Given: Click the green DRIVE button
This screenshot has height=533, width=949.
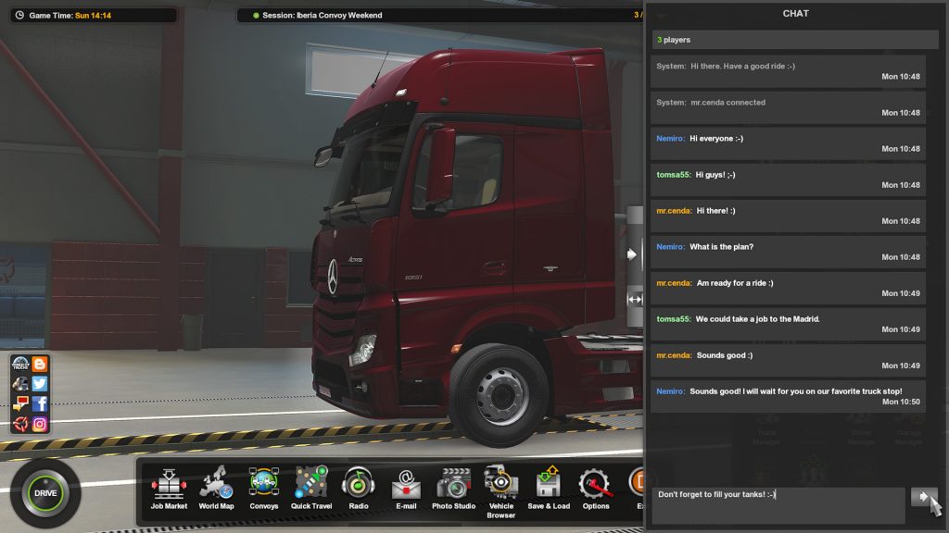Looking at the screenshot, I should click(45, 493).
